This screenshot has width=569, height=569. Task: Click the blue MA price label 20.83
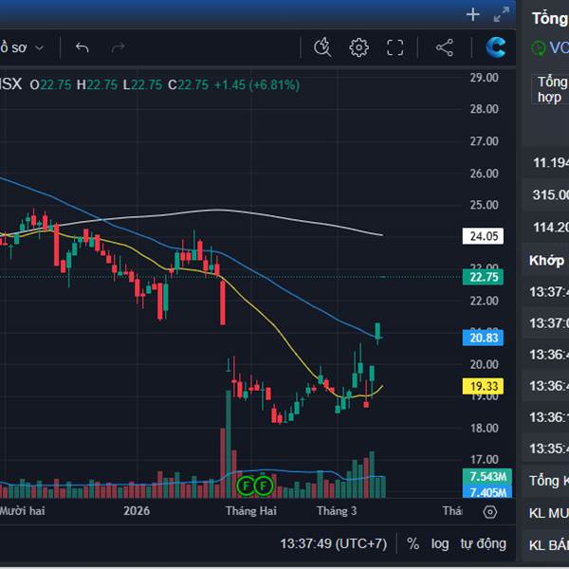point(485,338)
